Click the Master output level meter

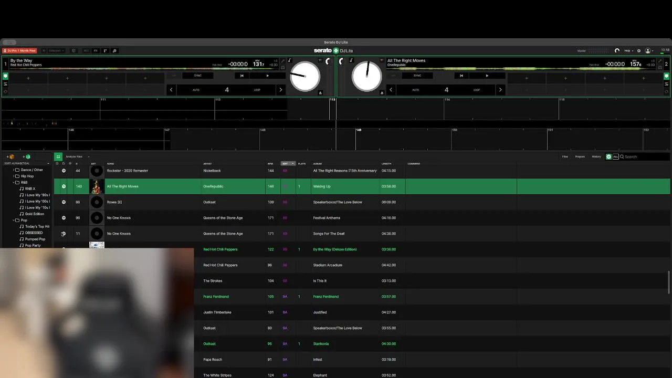[600, 51]
